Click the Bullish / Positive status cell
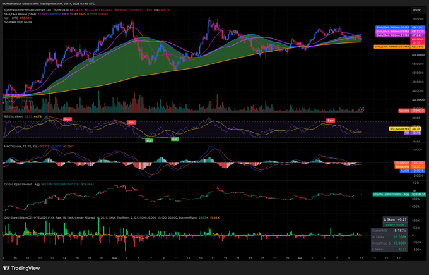The height and width of the screenshot is (275, 429). click(x=395, y=224)
